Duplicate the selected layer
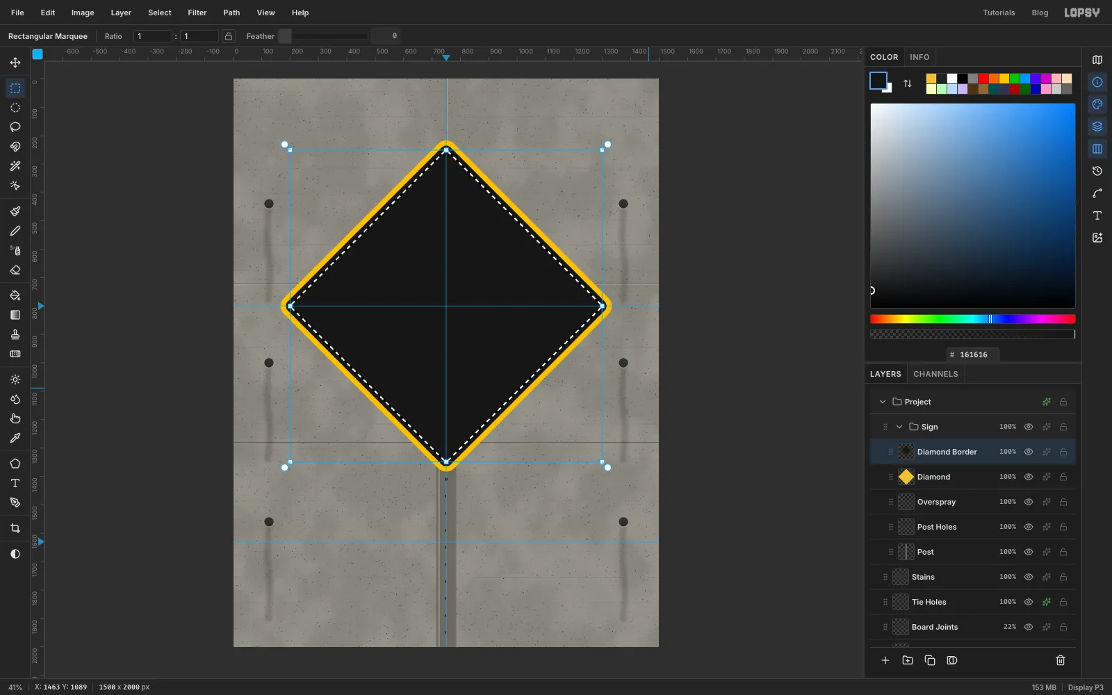 coord(930,660)
